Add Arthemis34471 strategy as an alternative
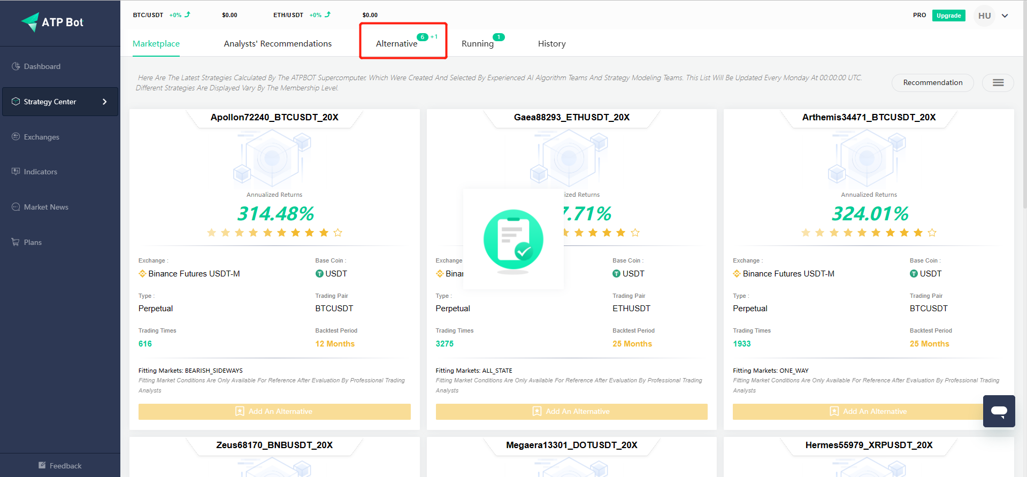 [x=869, y=411]
